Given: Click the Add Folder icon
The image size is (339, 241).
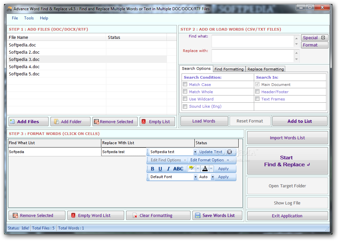Looking at the screenshot, I should point(56,121).
